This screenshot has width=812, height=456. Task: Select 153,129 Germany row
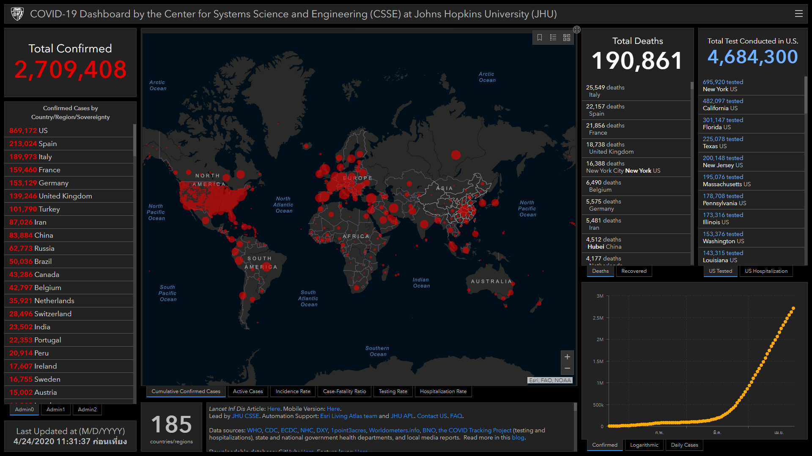pos(69,183)
